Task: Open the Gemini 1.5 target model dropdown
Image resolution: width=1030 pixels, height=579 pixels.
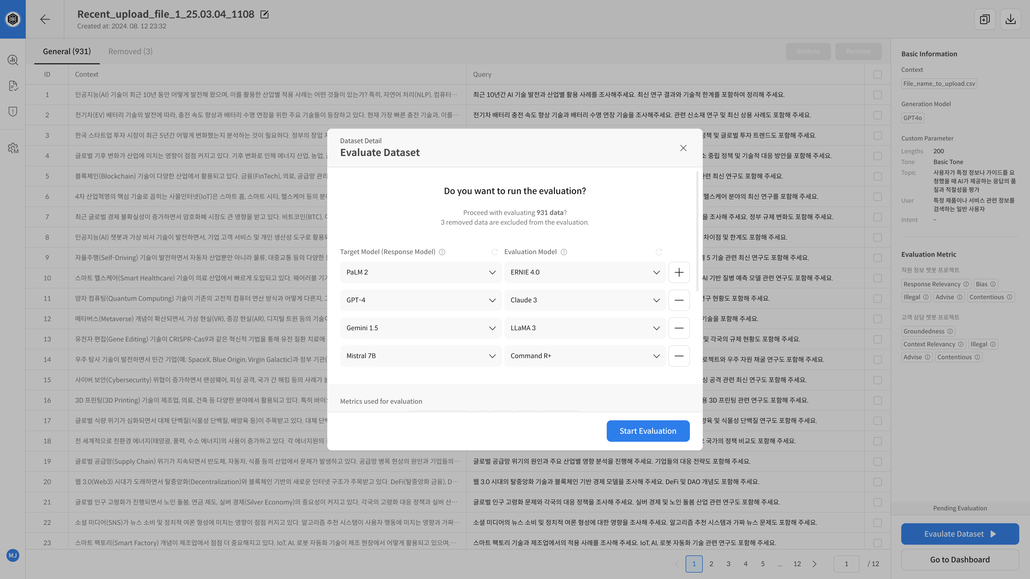Action: (421, 328)
